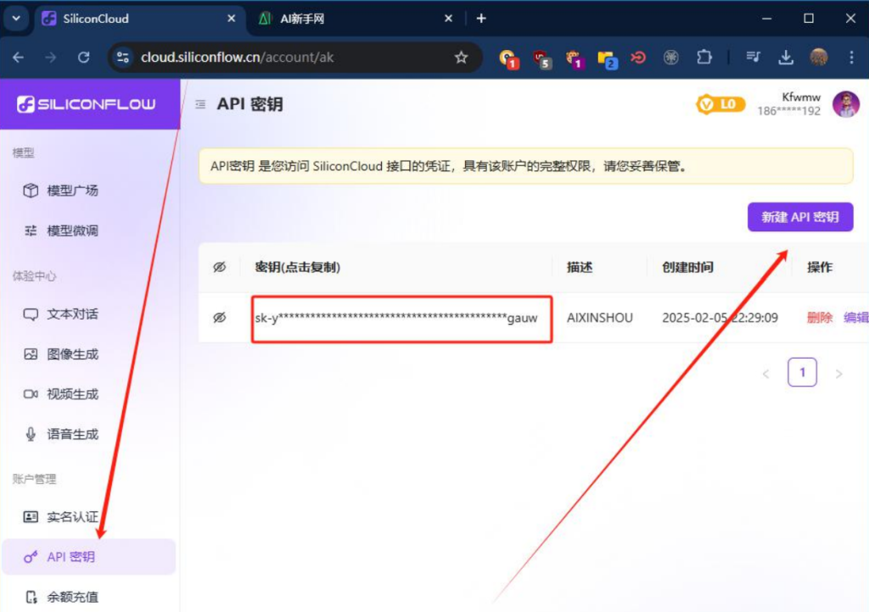Click the Kfwmw username text
Screen dimensions: 869x612
801,97
